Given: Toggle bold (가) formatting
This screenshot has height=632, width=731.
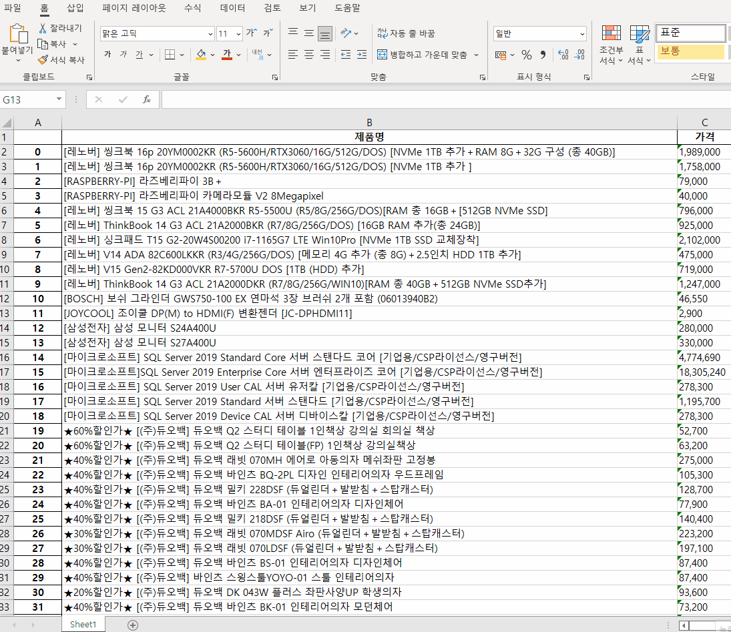Looking at the screenshot, I should point(107,55).
